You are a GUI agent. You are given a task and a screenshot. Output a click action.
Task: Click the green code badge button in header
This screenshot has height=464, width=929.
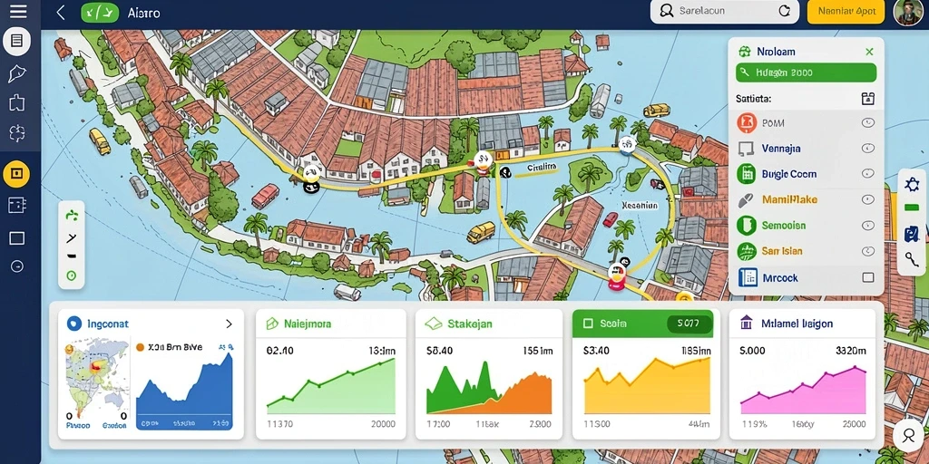click(x=99, y=13)
